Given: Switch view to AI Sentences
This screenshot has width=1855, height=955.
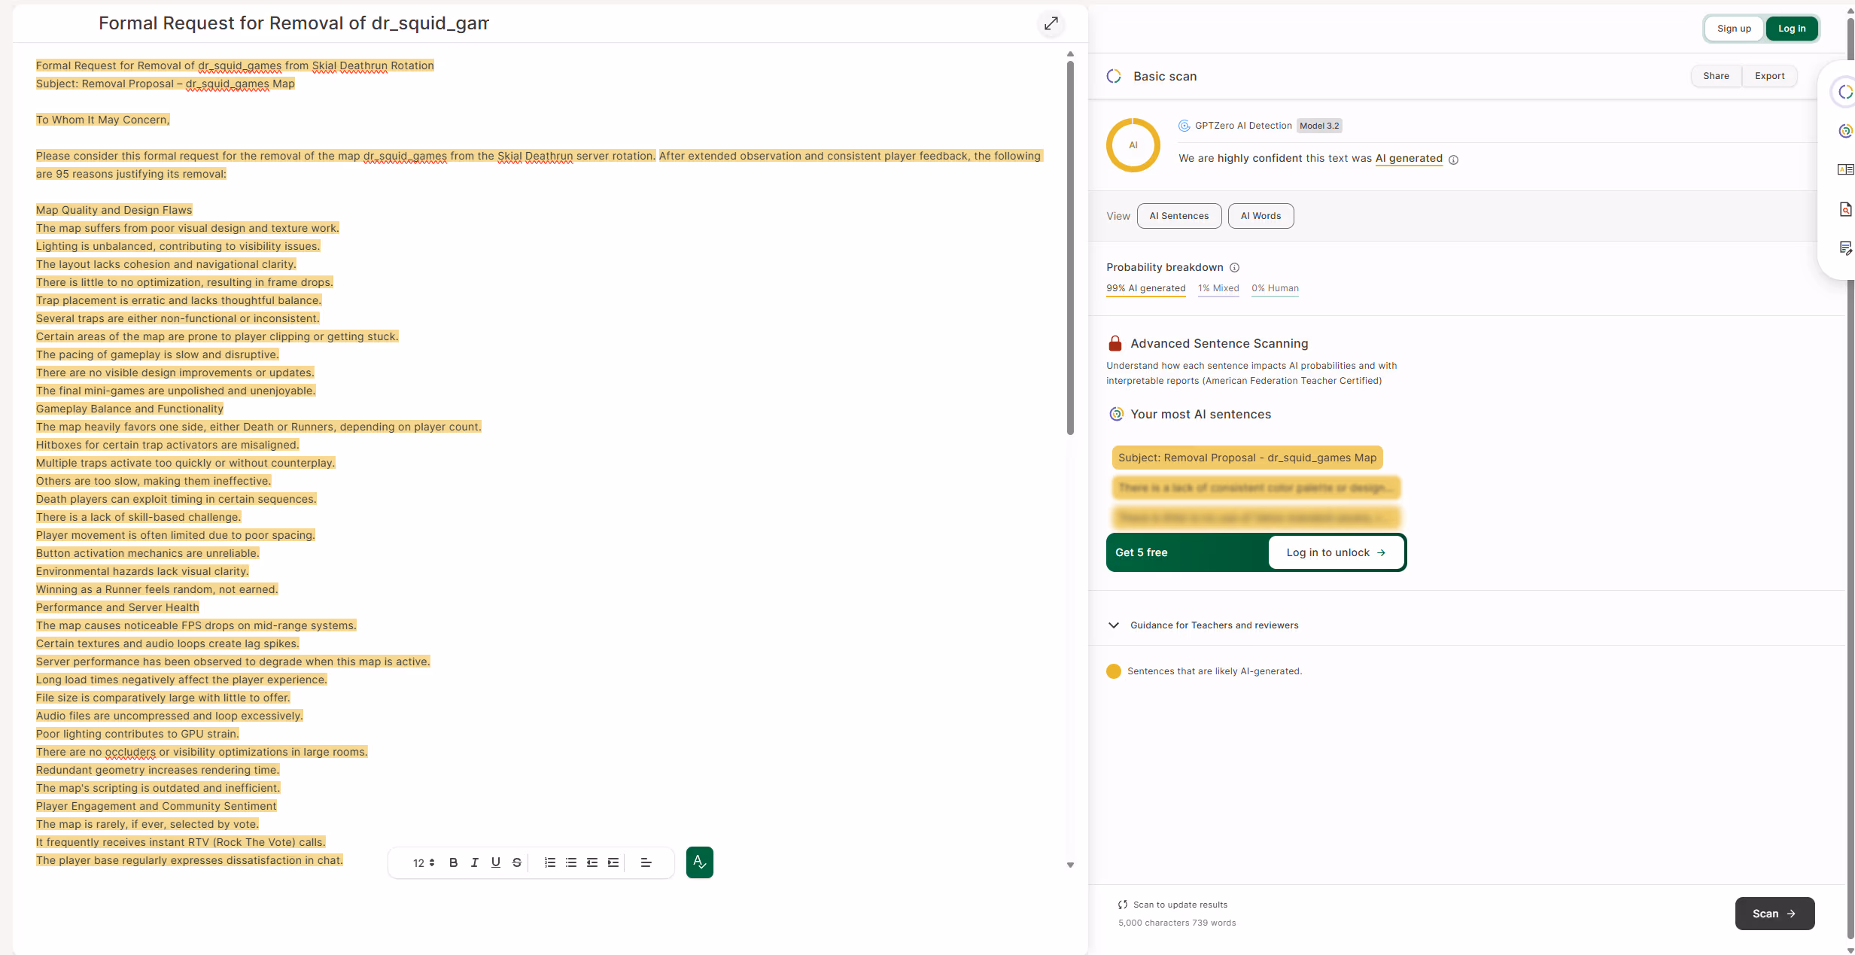Looking at the screenshot, I should 1179,216.
